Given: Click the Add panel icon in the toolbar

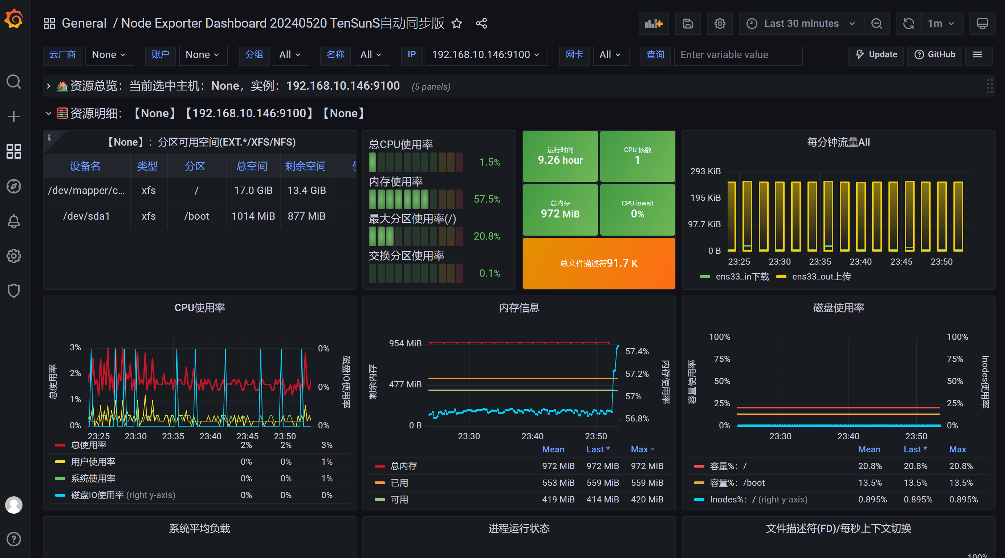Looking at the screenshot, I should click(654, 23).
